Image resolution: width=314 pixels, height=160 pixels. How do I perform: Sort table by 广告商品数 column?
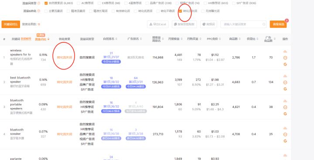coord(275,39)
